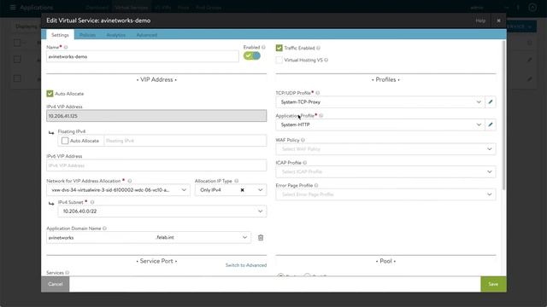Image resolution: width=547 pixels, height=307 pixels.
Task: Select first checkbox in background virtual services list
Action: pos(17,43)
